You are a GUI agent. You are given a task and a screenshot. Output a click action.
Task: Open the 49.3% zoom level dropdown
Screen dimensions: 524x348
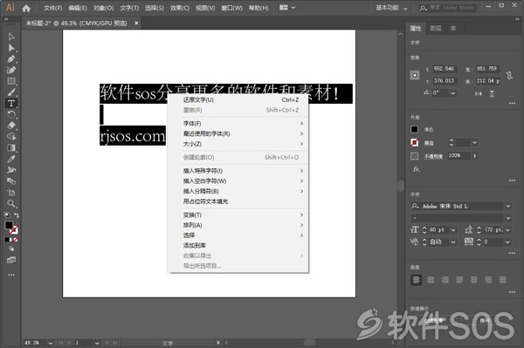pos(51,343)
